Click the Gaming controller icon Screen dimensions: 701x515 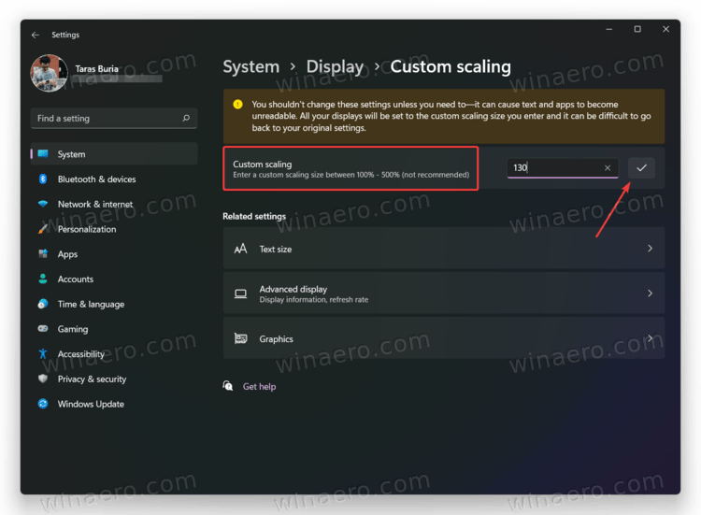coord(43,329)
